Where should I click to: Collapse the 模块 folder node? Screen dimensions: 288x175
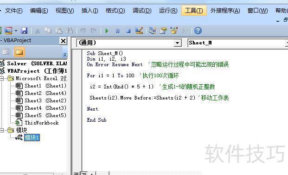[2, 130]
